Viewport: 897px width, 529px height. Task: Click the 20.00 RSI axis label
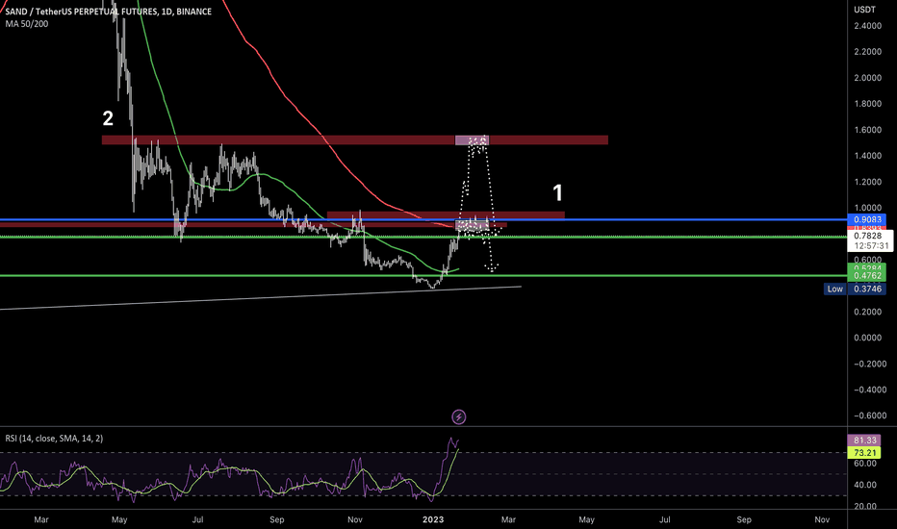(x=865, y=506)
